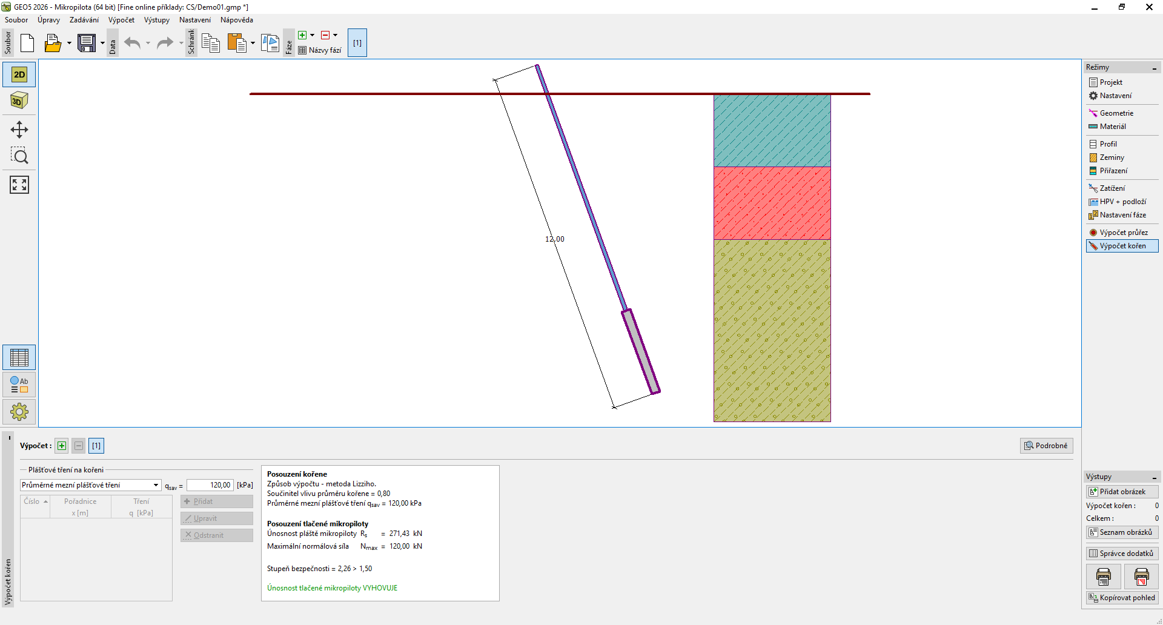Expand the save file dropdown arrow

click(x=102, y=43)
